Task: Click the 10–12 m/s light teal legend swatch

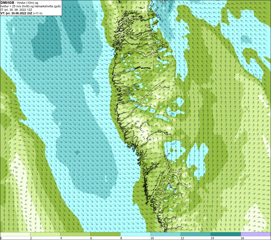Action: (165, 234)
